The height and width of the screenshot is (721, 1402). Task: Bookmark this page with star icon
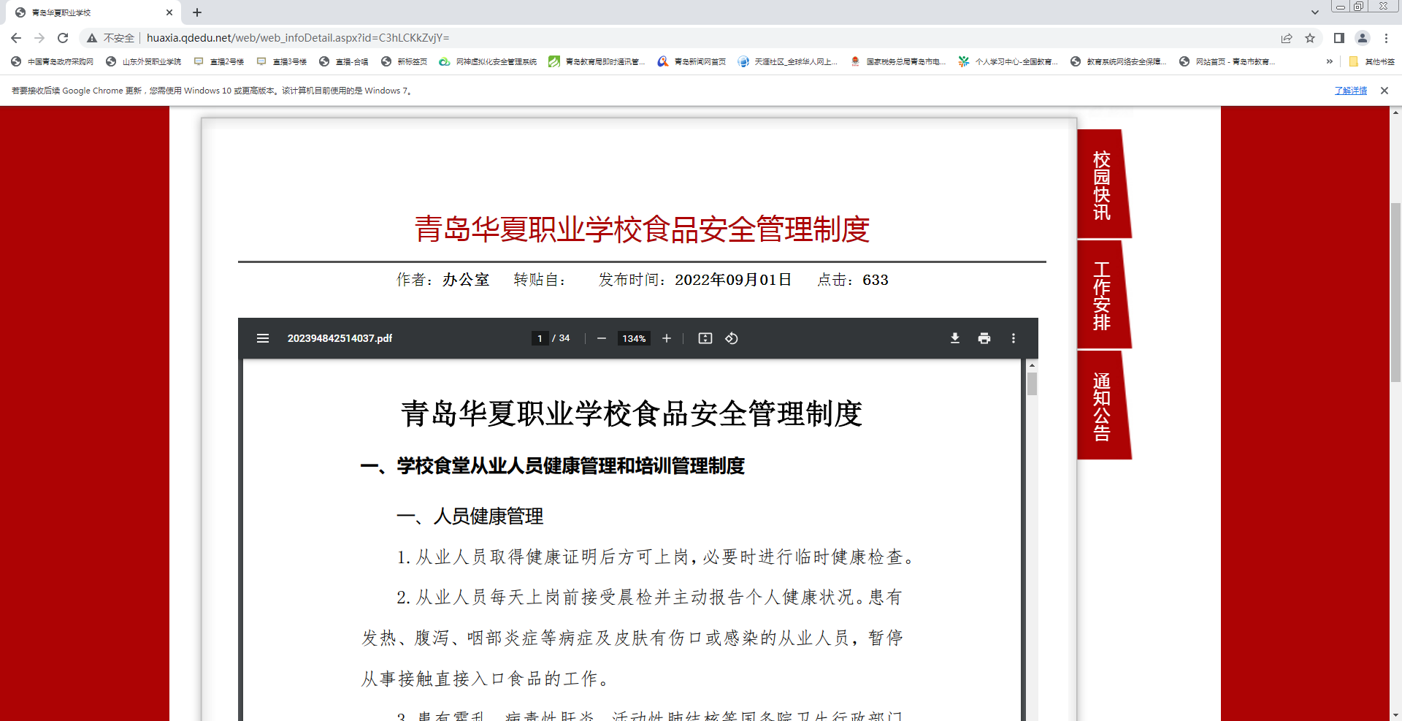click(x=1310, y=38)
